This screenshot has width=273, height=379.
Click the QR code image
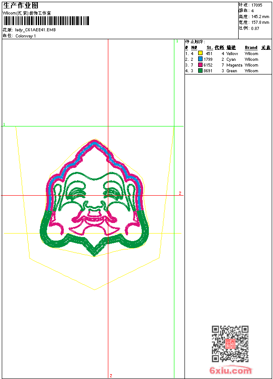[x=230, y=344]
